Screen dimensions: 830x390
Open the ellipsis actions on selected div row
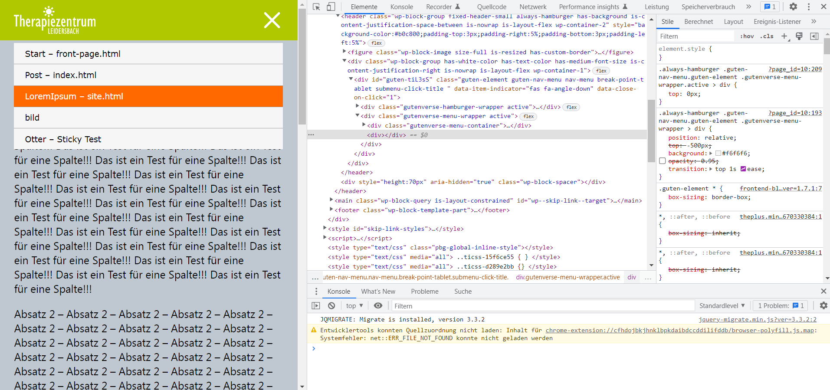311,135
